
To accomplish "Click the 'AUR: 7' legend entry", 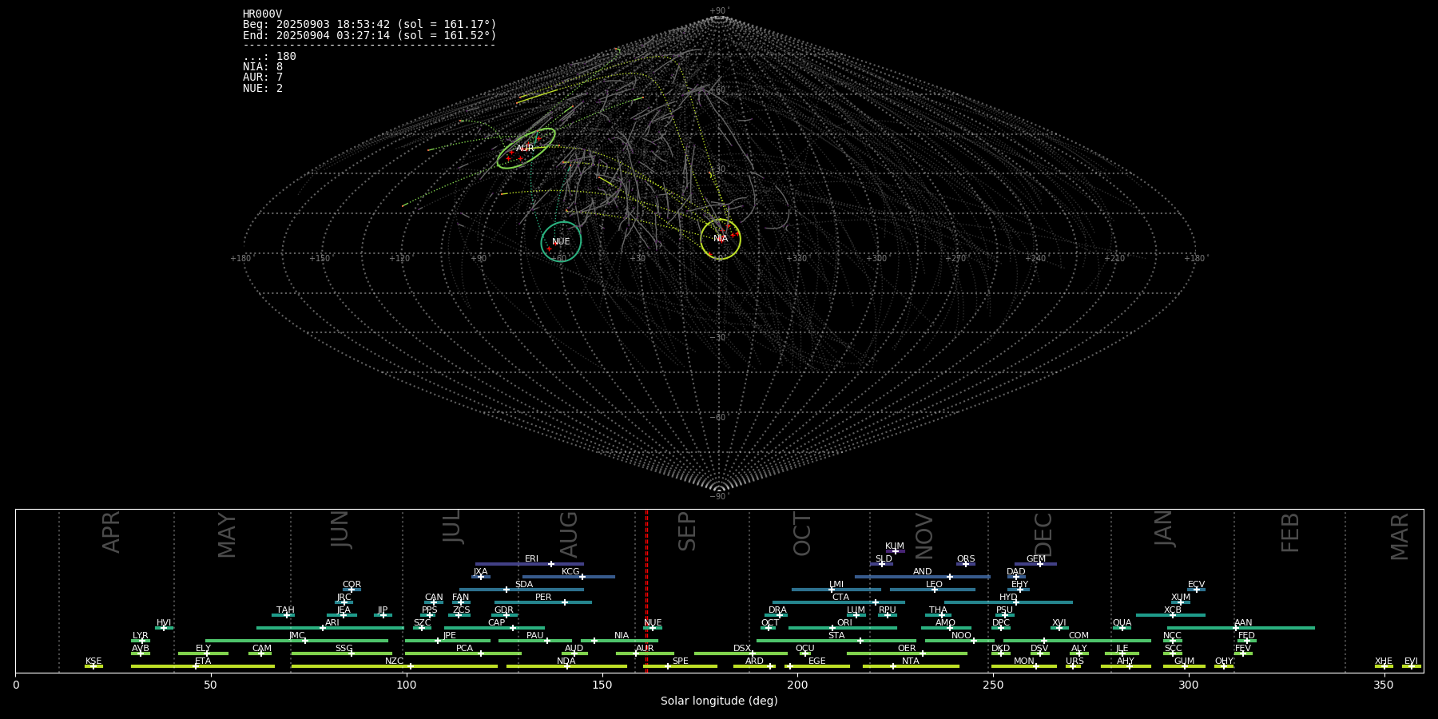I will tap(263, 77).
